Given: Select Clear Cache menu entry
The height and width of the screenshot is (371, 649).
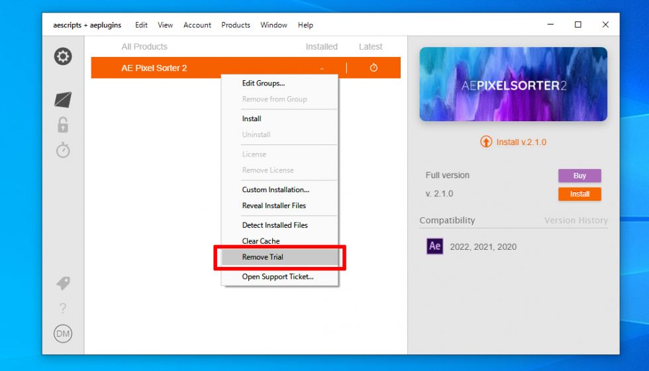Looking at the screenshot, I should click(261, 241).
